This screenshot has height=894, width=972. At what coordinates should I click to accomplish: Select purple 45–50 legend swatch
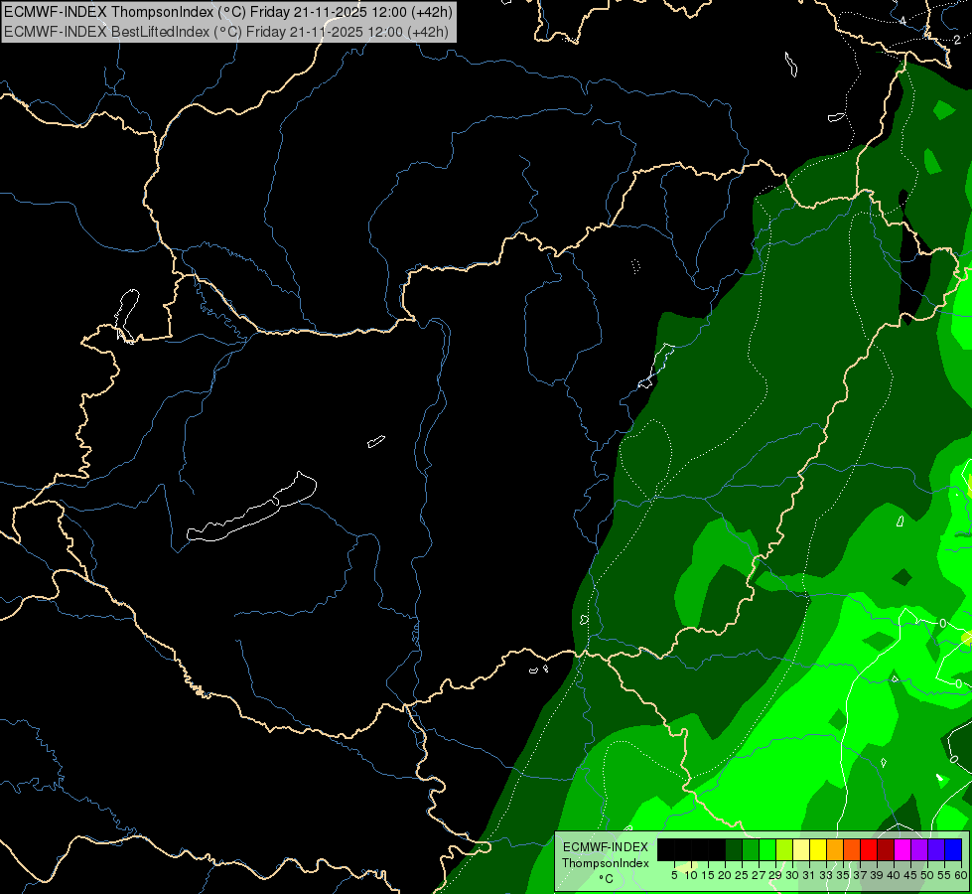coord(919,849)
